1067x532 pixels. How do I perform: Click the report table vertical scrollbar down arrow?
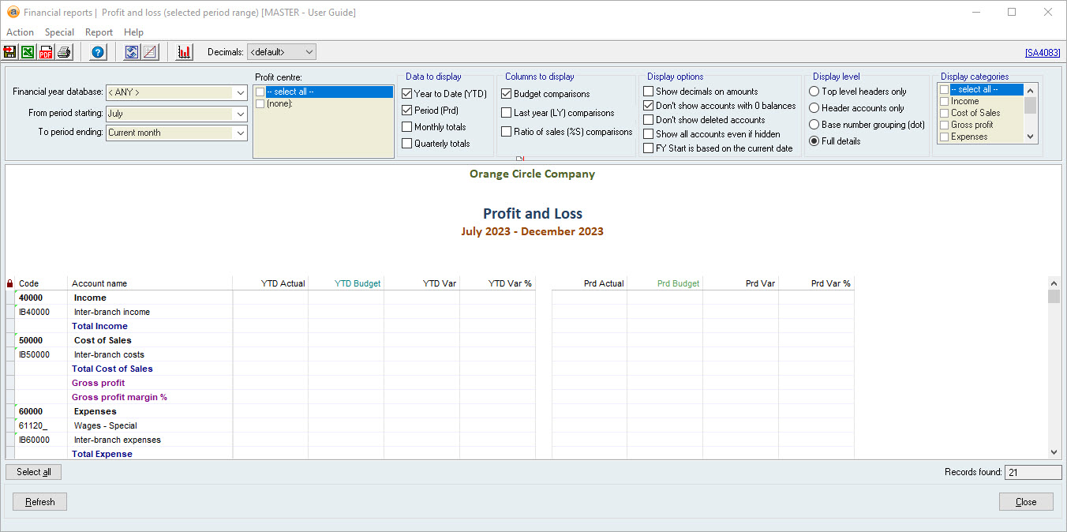1054,452
